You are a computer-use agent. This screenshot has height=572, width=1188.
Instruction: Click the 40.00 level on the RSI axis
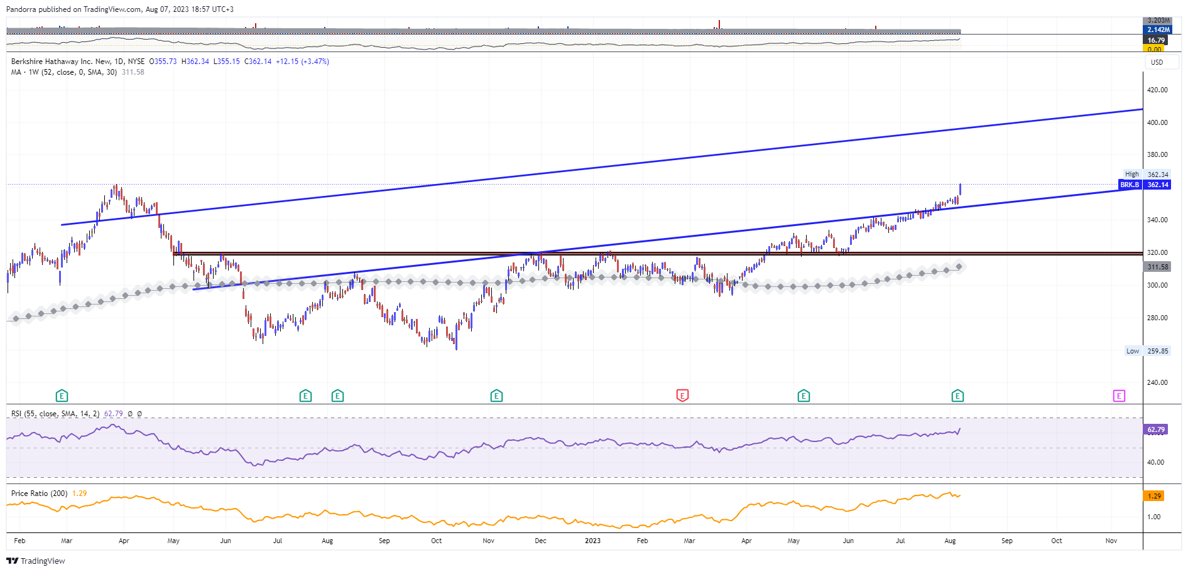1155,462
